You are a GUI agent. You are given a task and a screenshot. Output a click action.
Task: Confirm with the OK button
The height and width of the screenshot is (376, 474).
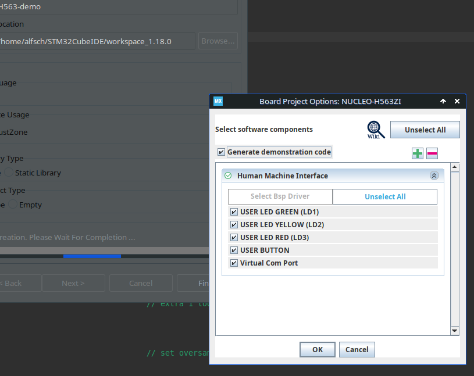click(x=318, y=349)
